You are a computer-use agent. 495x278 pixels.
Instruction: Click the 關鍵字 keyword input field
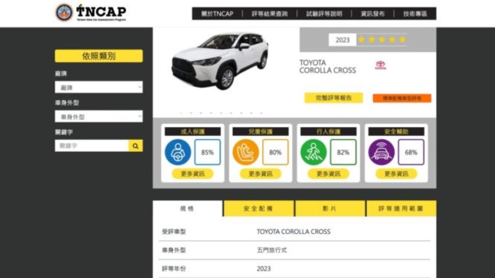[92, 146]
